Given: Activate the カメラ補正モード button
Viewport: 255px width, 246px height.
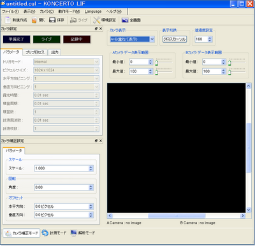Looking at the screenshot, I should point(22,233).
